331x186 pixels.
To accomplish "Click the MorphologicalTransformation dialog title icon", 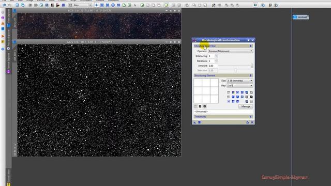I will click(x=194, y=40).
